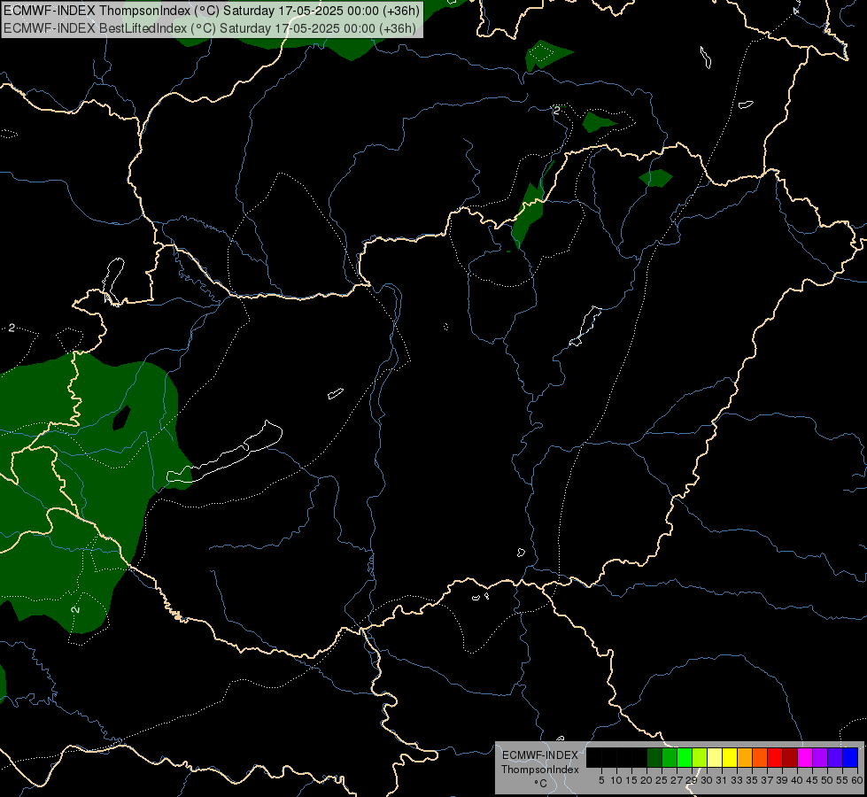Click legend tick label "5"

[601, 780]
